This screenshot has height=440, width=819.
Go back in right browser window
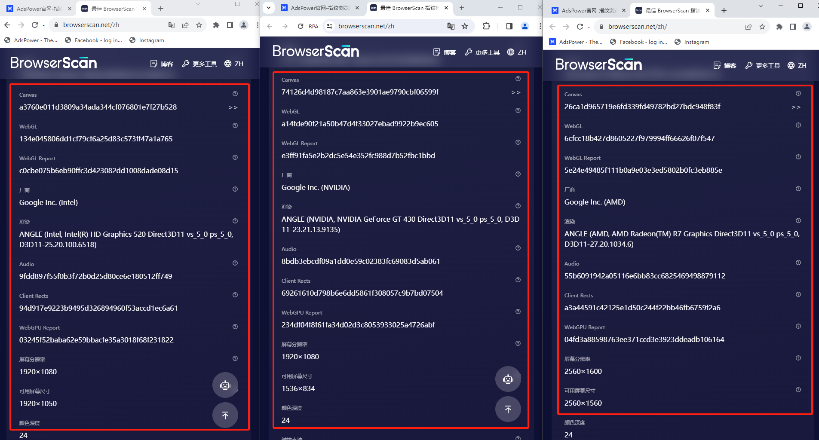click(x=552, y=27)
